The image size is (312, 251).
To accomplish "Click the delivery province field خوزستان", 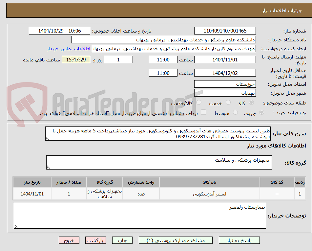I will coord(225,84).
